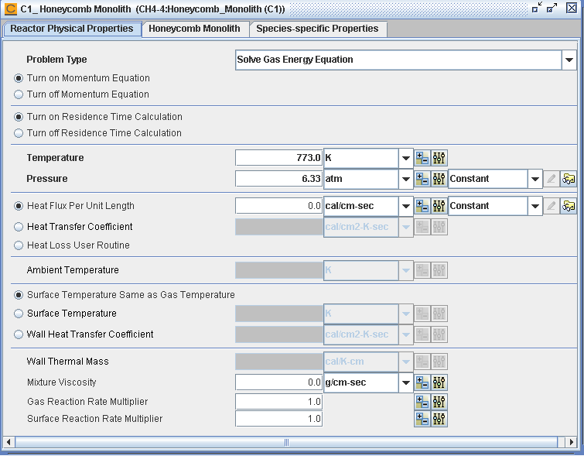This screenshot has height=456, width=584.
Task: Click the pencil edit icon in Pressure row
Action: coord(552,179)
